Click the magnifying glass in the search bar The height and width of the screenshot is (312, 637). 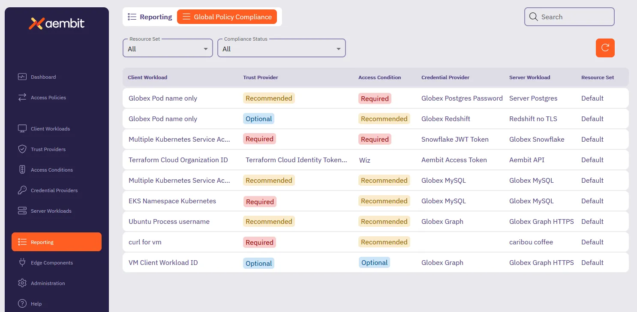point(534,16)
